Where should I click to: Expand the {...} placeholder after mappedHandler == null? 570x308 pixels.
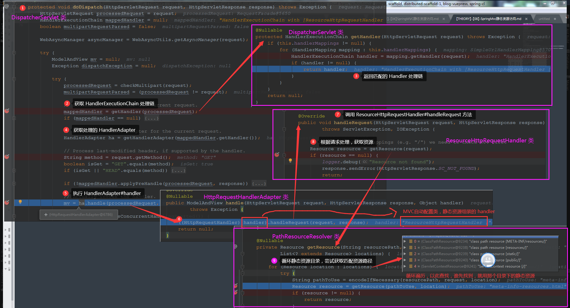point(152,118)
